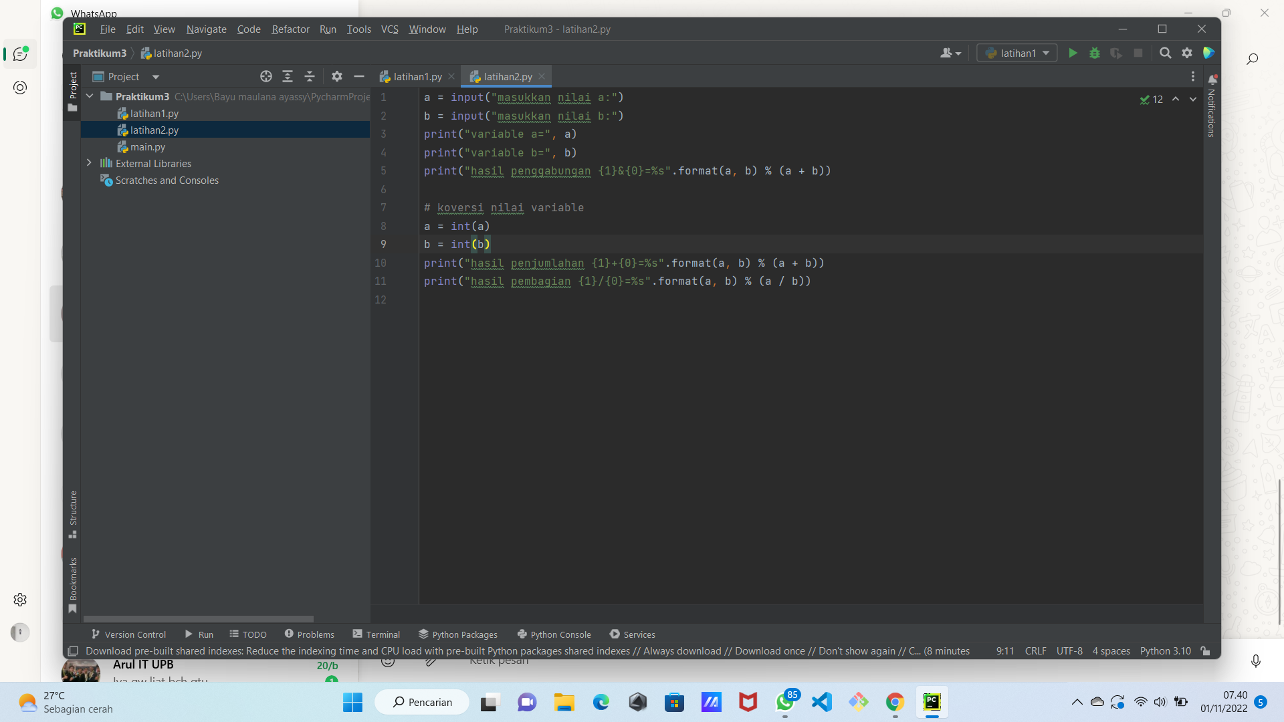Switch to the latihan1.py editor tab
Image resolution: width=1284 pixels, height=722 pixels.
point(416,76)
